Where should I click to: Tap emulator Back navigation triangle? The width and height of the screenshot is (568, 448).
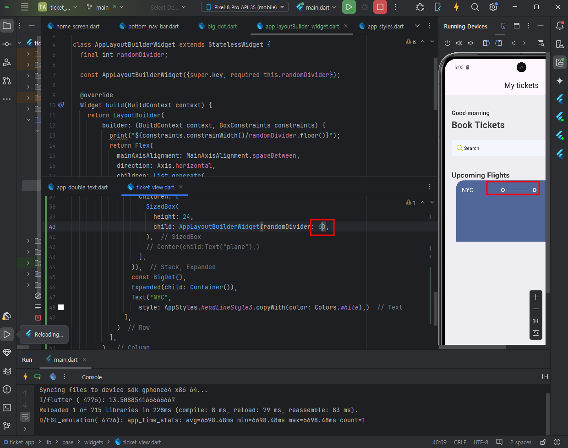click(x=513, y=43)
